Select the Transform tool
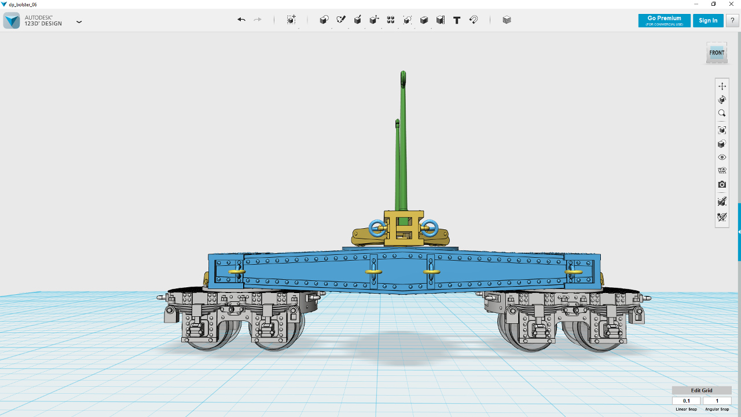741x417 pixels. coord(291,20)
